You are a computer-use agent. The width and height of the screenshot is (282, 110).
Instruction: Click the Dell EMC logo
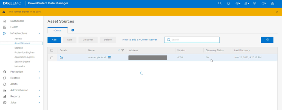(12, 3)
